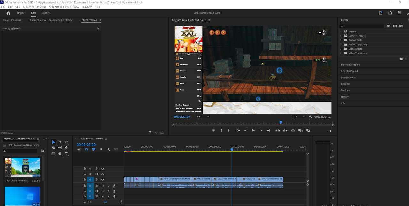Image resolution: width=409 pixels, height=206 pixels.
Task: Solo the A2 audio track
Action: (108, 191)
